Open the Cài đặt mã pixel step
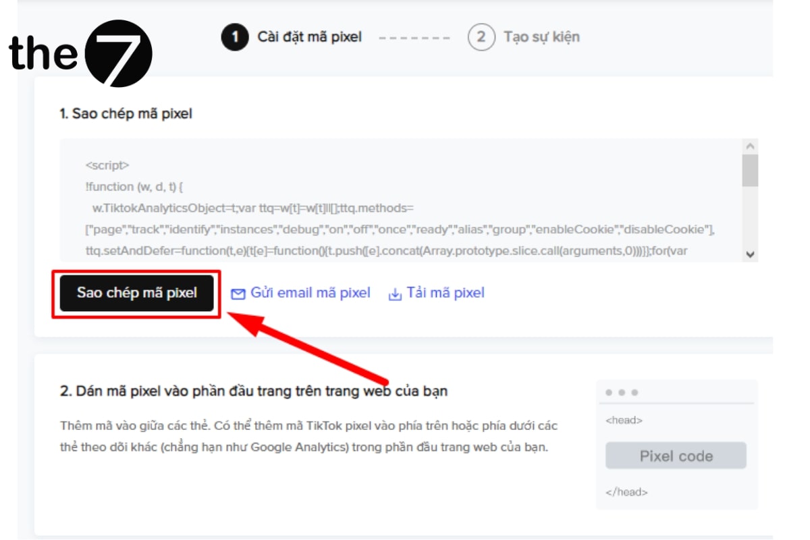810x540 pixels. click(x=310, y=36)
